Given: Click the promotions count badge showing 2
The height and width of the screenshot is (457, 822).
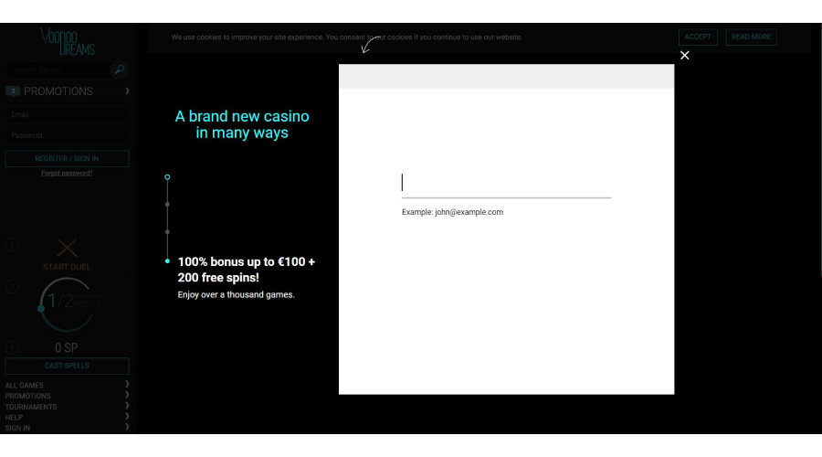Looking at the screenshot, I should (x=13, y=91).
